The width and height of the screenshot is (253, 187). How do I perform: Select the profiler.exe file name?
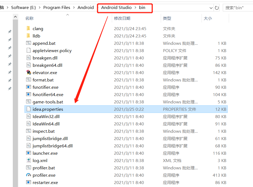click(44, 175)
